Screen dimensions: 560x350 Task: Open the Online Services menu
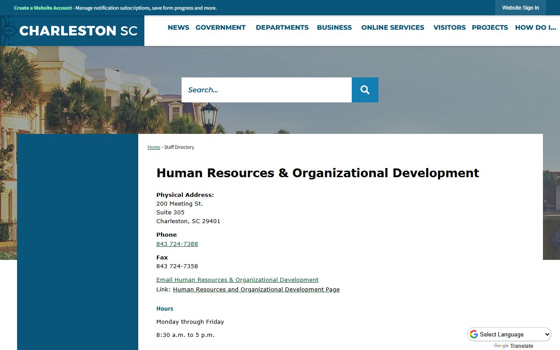point(392,27)
